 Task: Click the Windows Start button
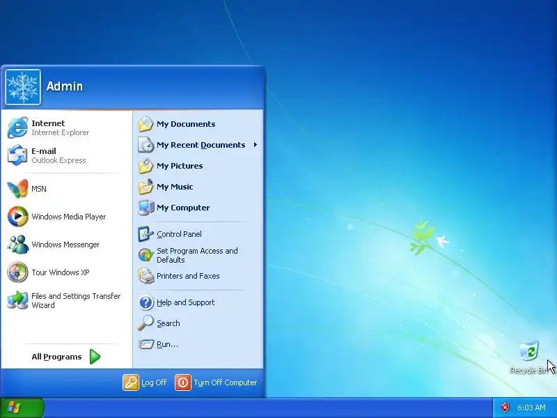22,408
